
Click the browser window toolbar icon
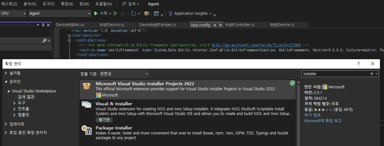[x=156, y=13]
